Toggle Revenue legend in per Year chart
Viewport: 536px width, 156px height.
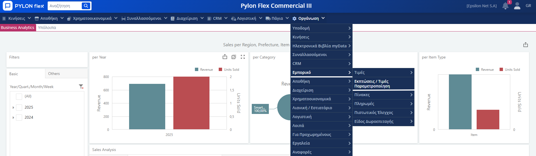pos(204,70)
